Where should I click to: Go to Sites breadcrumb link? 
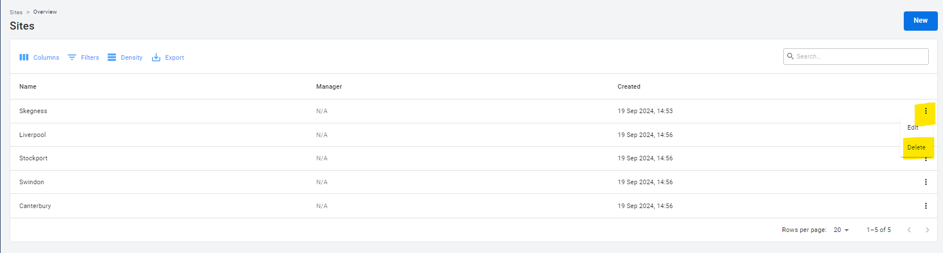click(x=16, y=12)
